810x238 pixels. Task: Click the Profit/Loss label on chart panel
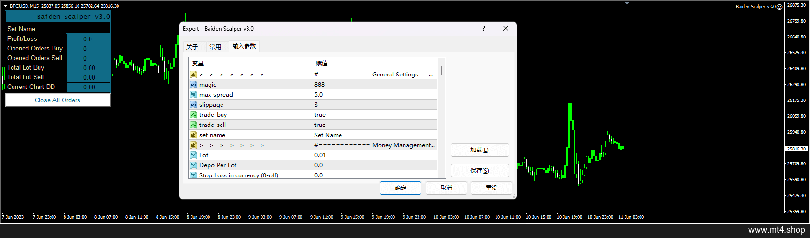(22, 39)
